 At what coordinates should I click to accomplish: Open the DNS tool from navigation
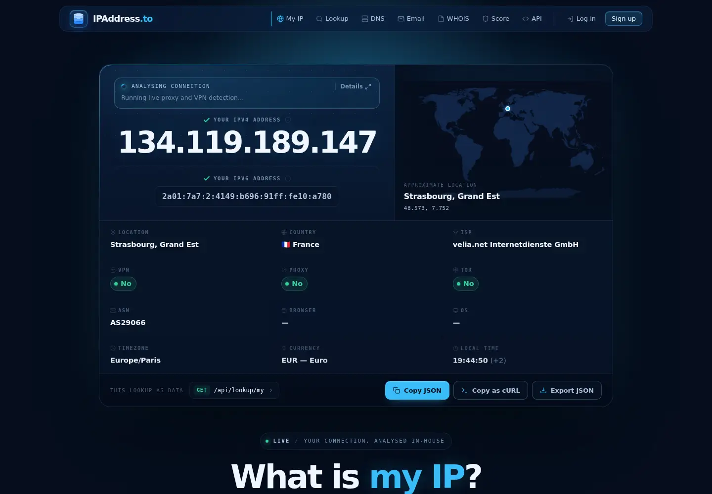tap(373, 19)
